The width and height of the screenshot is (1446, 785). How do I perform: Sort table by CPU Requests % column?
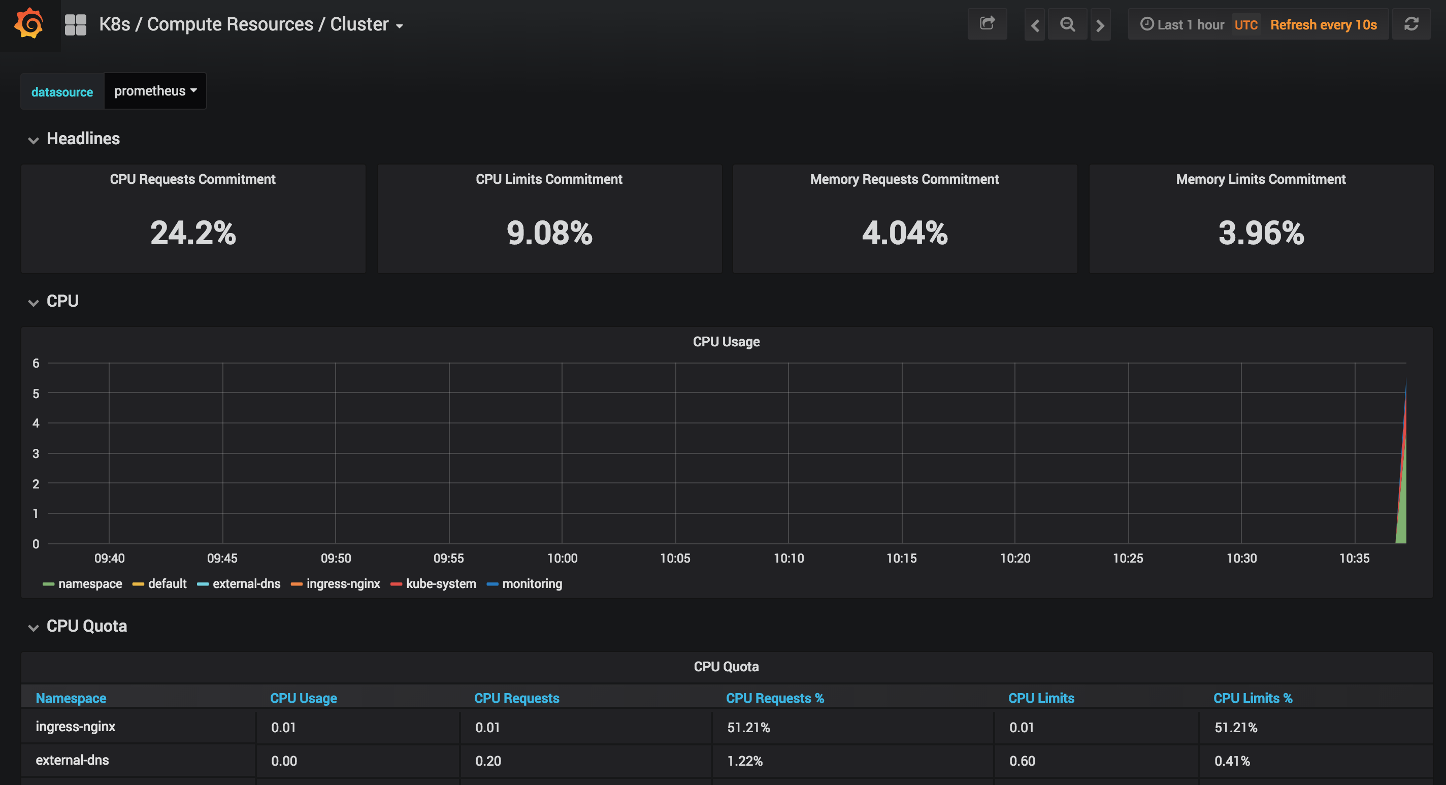coord(775,698)
